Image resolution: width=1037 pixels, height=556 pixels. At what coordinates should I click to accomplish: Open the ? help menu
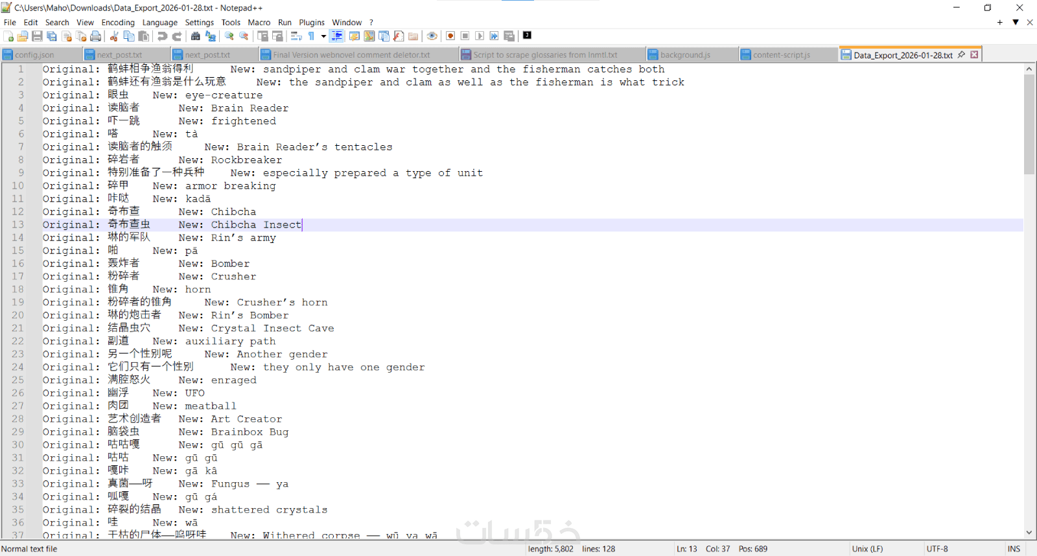(x=371, y=22)
